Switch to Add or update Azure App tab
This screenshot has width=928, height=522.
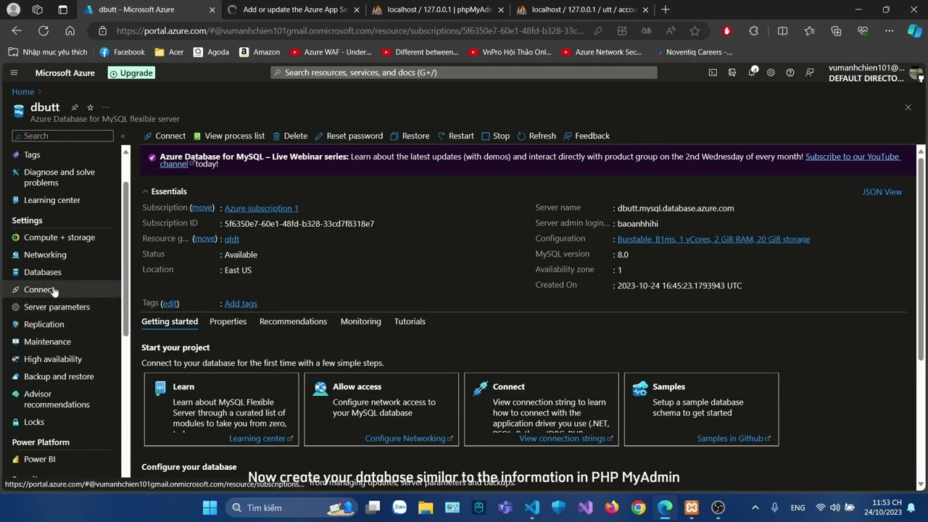tap(294, 9)
